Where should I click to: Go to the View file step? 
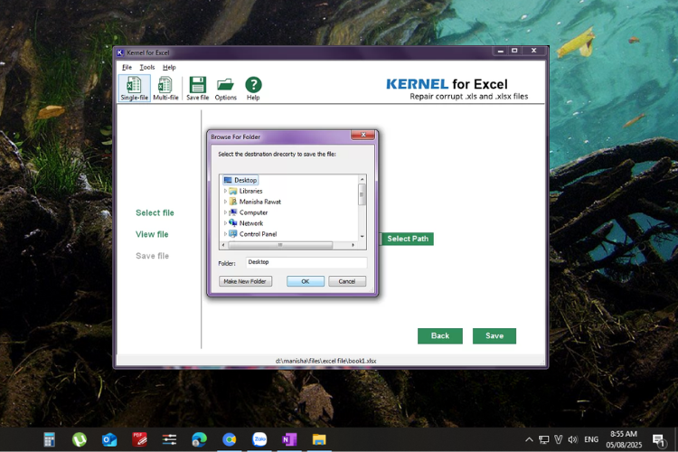pyautogui.click(x=152, y=234)
